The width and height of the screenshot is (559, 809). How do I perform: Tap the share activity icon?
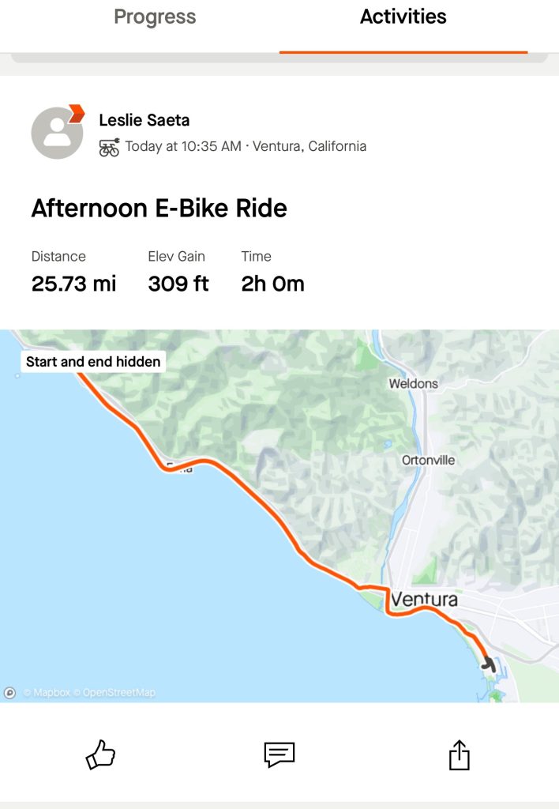(459, 755)
